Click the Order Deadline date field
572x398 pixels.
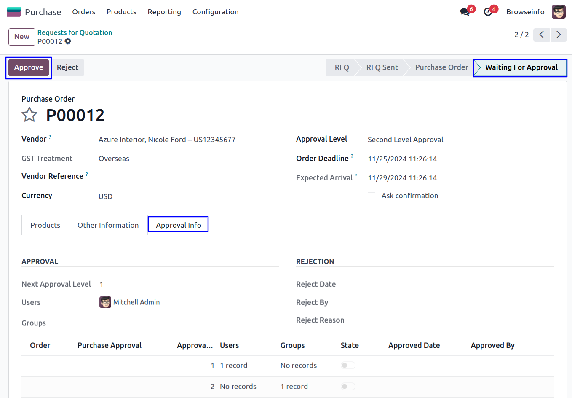pos(402,159)
